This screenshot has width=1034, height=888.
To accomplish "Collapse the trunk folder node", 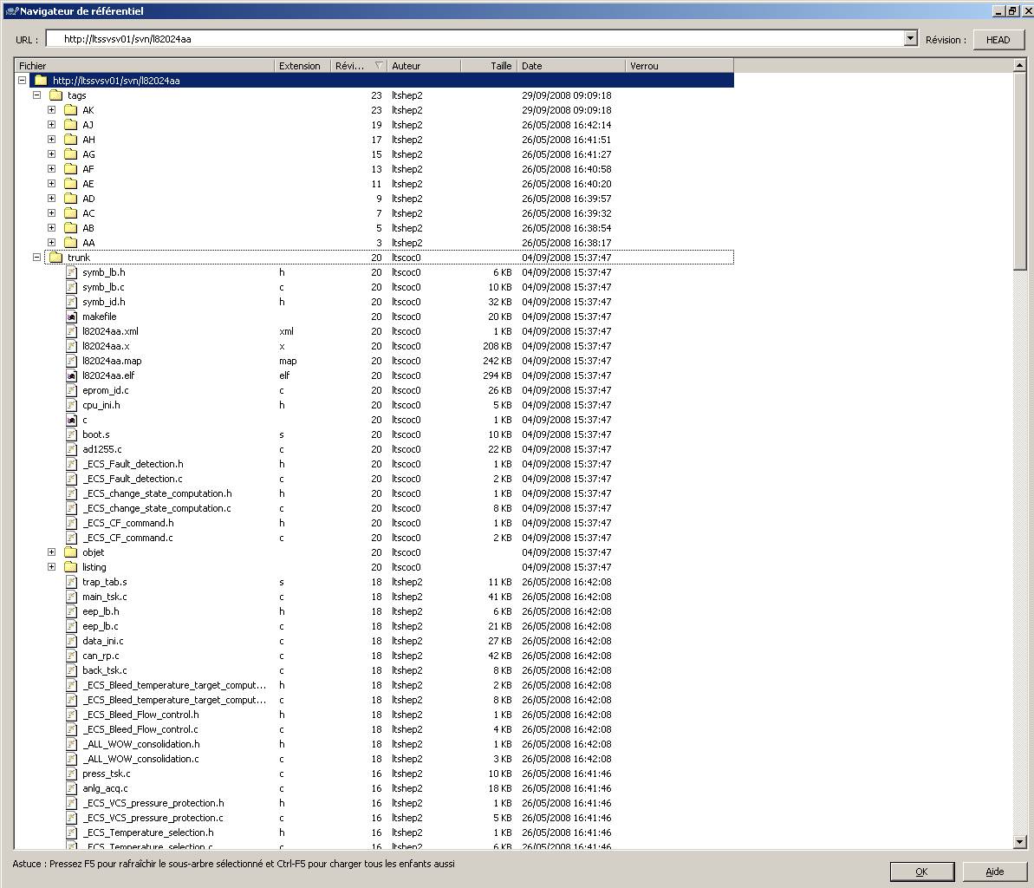I will [x=37, y=258].
